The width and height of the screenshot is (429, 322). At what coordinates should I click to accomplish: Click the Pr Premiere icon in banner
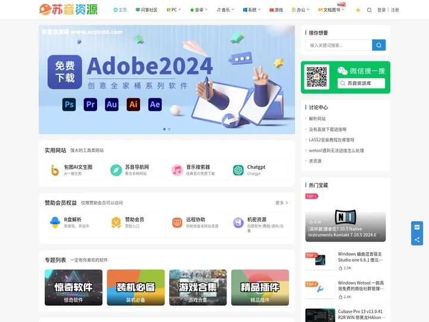pos(91,104)
